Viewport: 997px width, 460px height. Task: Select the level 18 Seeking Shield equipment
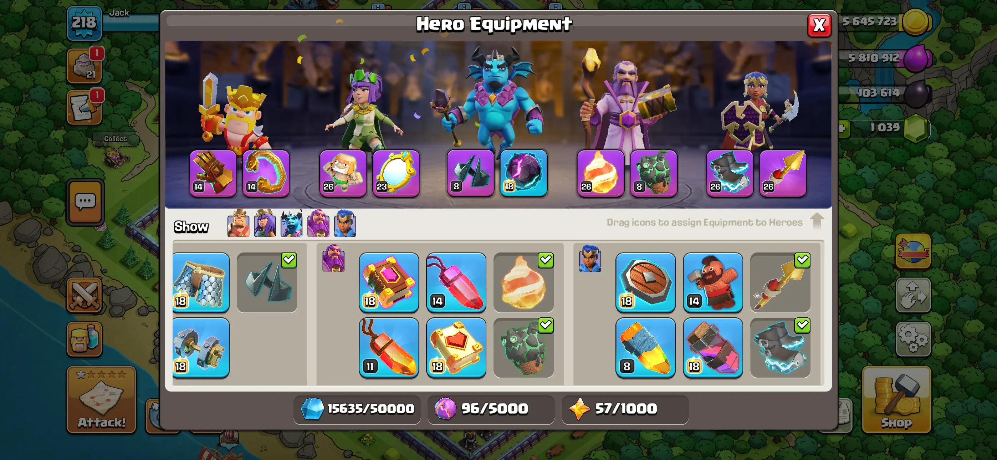point(645,283)
